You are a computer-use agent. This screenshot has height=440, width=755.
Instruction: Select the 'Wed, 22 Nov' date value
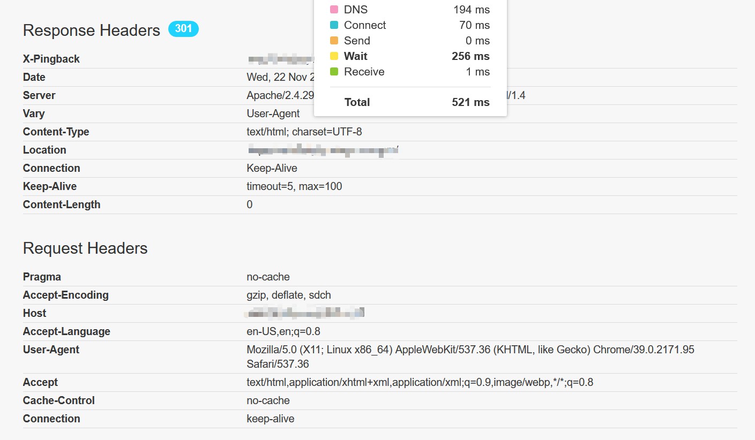280,77
